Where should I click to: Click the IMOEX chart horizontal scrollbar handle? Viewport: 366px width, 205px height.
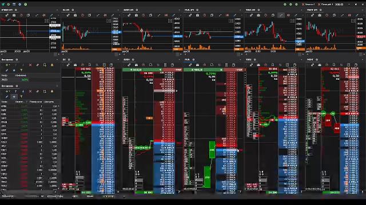coord(55,55)
